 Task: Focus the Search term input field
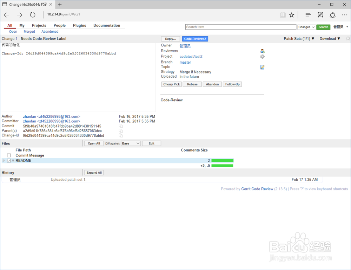click(x=241, y=27)
